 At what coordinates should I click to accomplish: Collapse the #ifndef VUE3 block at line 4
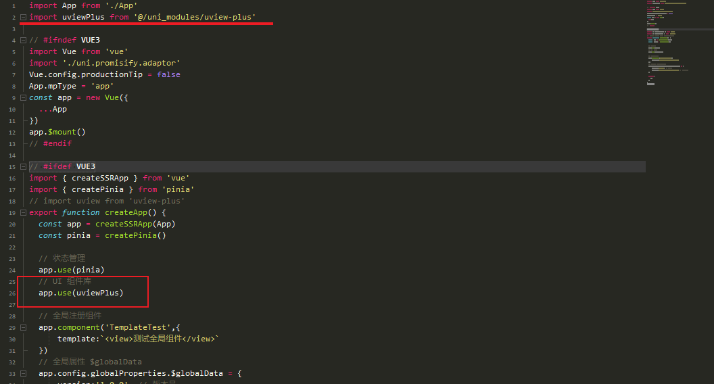(24, 40)
